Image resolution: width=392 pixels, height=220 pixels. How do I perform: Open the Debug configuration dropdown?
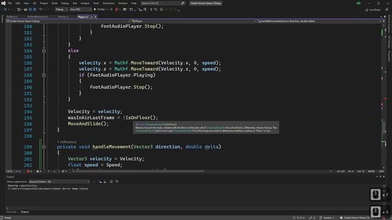point(61,10)
